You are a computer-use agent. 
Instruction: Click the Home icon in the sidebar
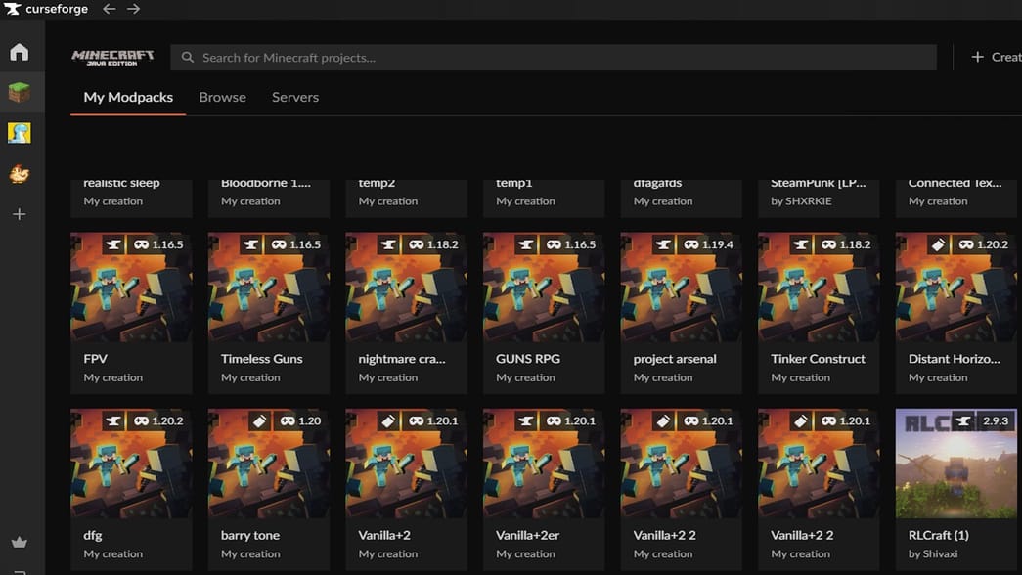pyautogui.click(x=19, y=51)
